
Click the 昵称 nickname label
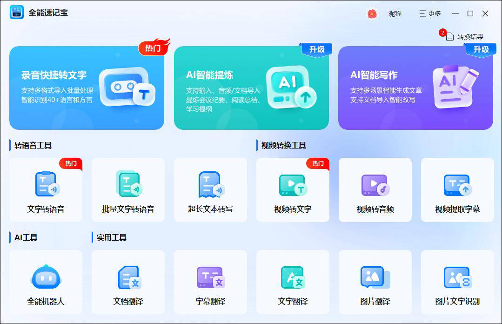click(395, 13)
